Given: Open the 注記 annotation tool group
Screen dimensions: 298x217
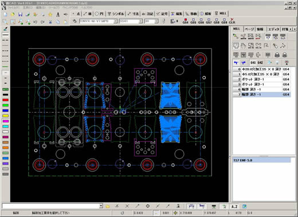Looking at the screenshot, I should click(x=147, y=14).
